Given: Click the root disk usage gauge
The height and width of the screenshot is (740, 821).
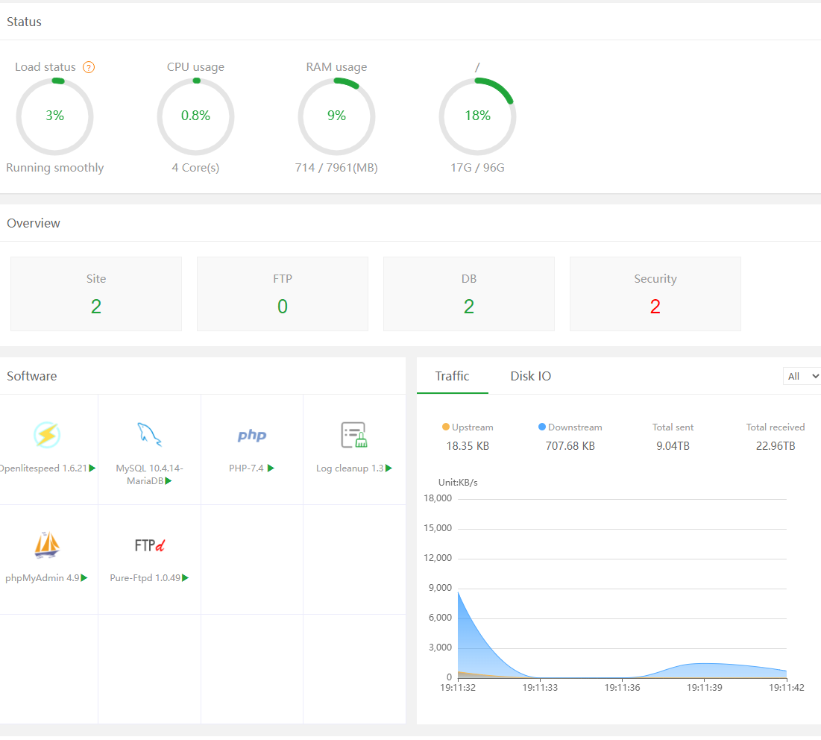Looking at the screenshot, I should tap(477, 116).
